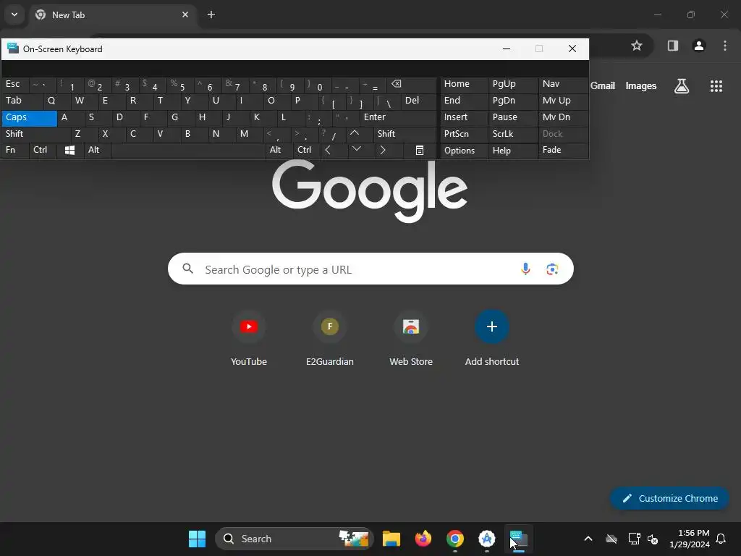The height and width of the screenshot is (556, 741).
Task: Toggle the ScrLk key
Action: pyautogui.click(x=512, y=134)
